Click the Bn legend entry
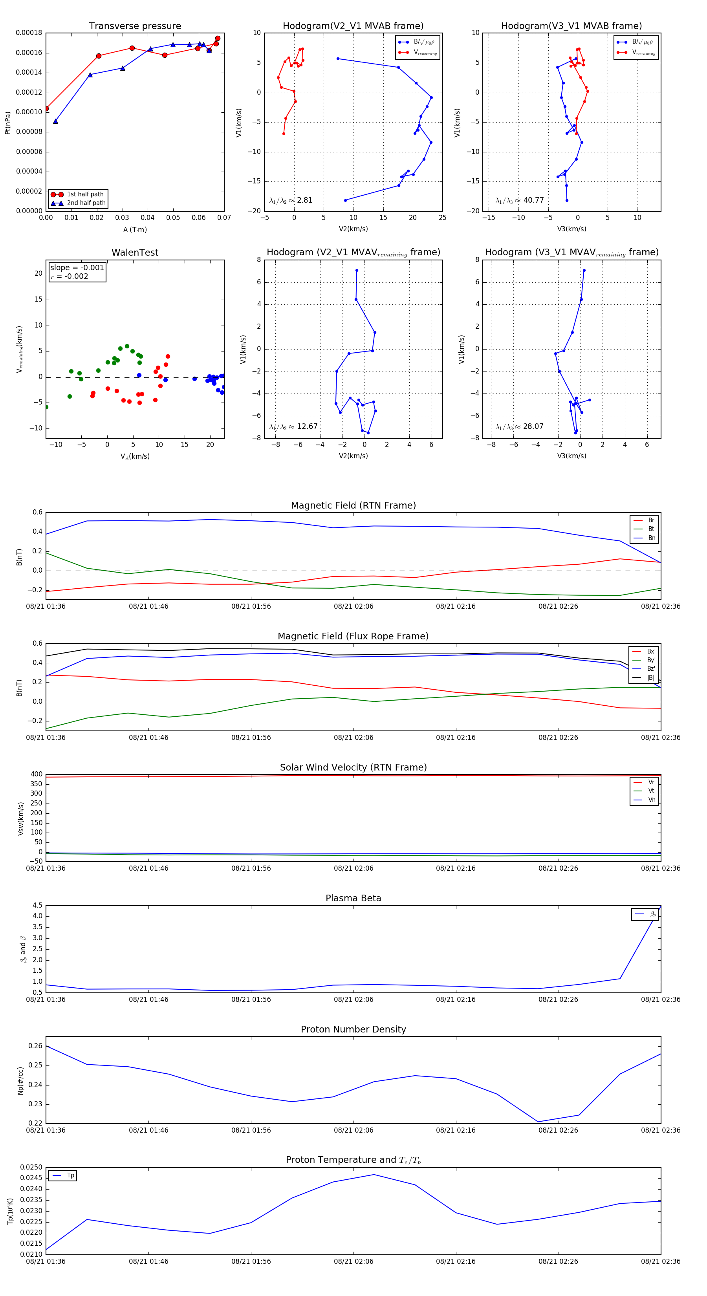 (644, 538)
